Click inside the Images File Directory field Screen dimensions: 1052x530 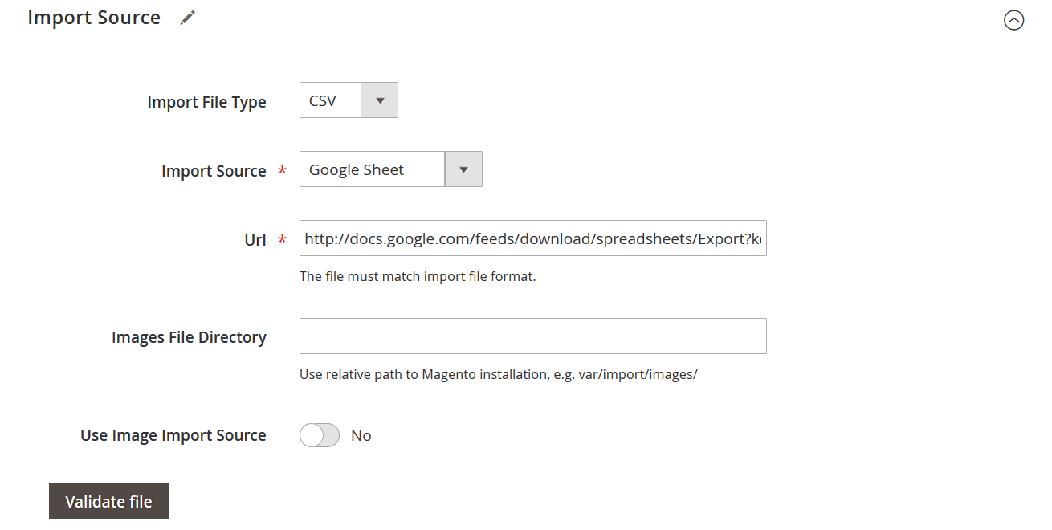[532, 336]
